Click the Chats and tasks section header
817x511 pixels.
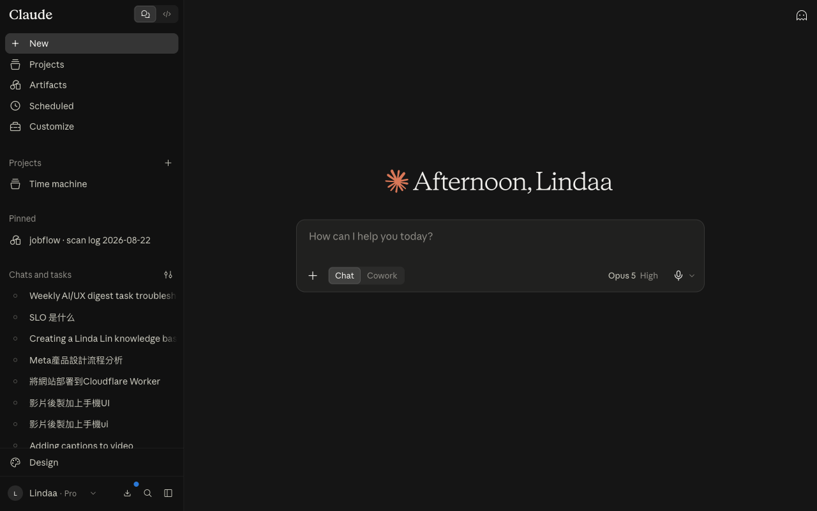[40, 275]
